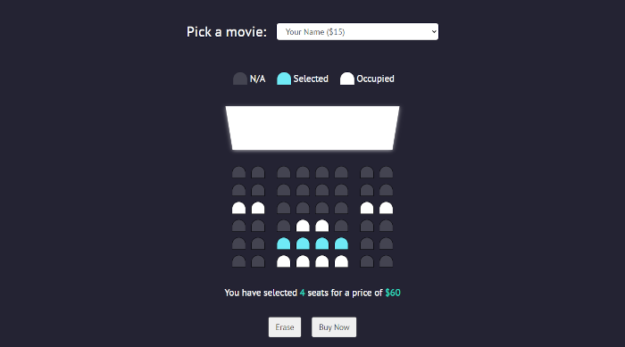Click the Erase button
This screenshot has width=625, height=347.
coord(285,327)
